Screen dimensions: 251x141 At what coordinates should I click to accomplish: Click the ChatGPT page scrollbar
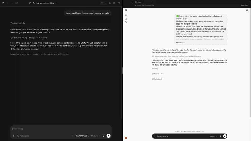250,63
